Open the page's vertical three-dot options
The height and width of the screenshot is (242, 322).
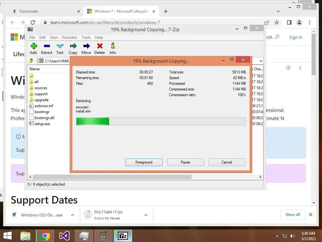click(300, 68)
